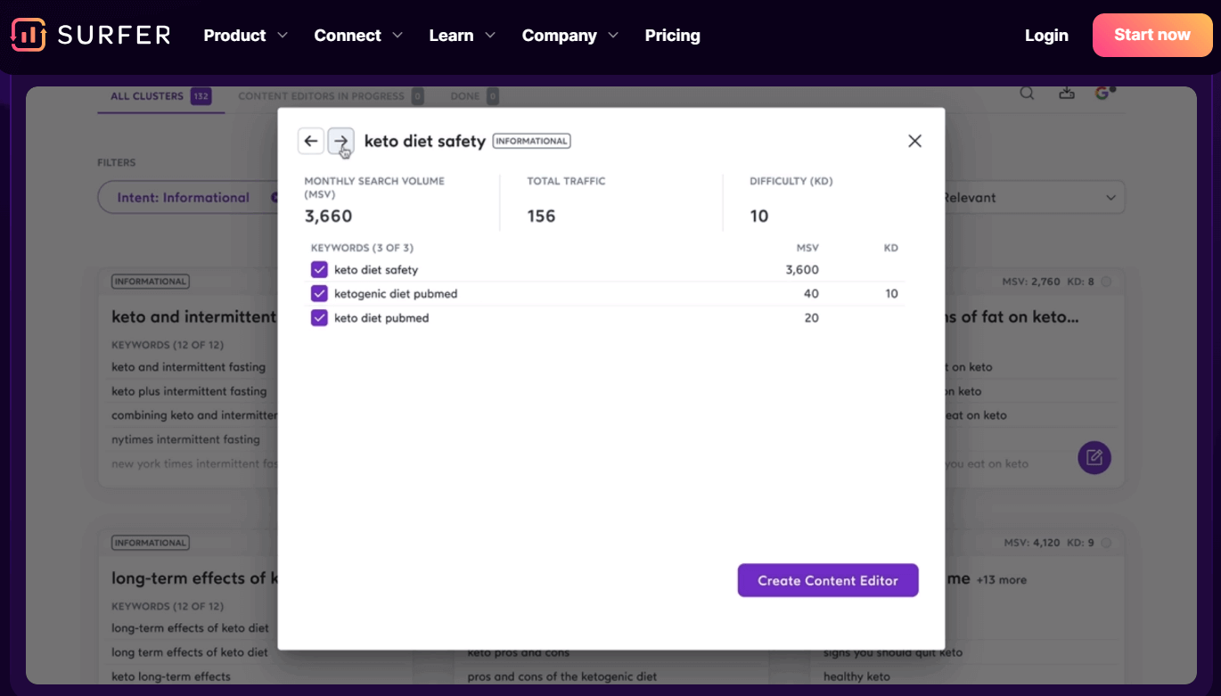1221x696 pixels.
Task: Uncheck the keto diet pubmed keyword
Action: point(319,318)
